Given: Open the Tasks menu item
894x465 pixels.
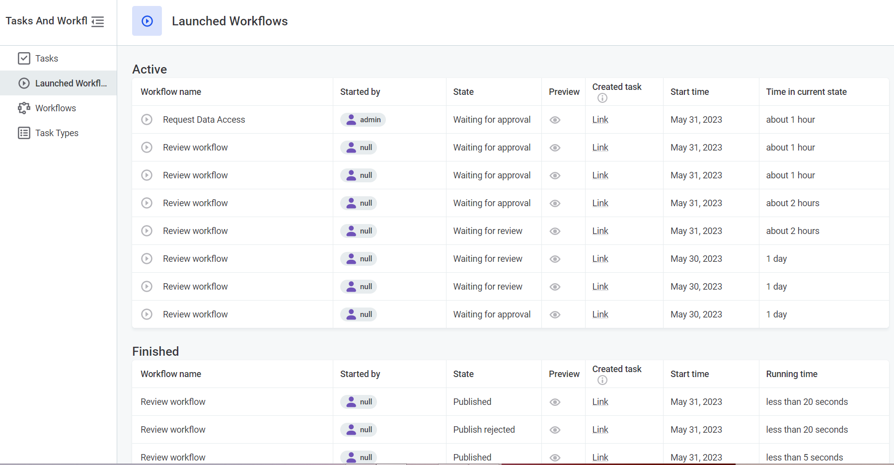Looking at the screenshot, I should (47, 59).
